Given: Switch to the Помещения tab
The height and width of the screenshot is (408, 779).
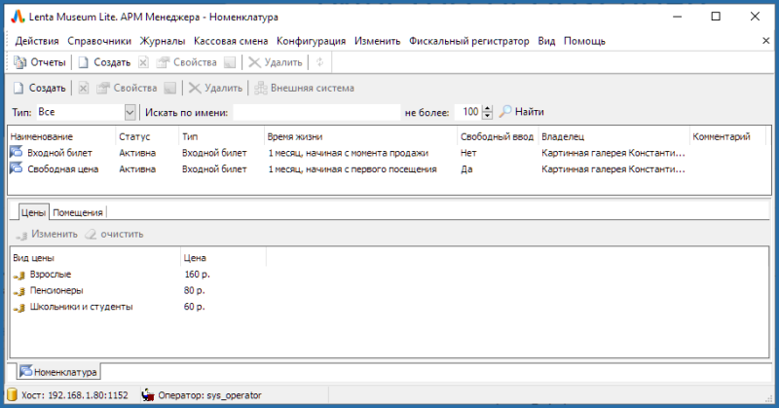Looking at the screenshot, I should point(78,212).
